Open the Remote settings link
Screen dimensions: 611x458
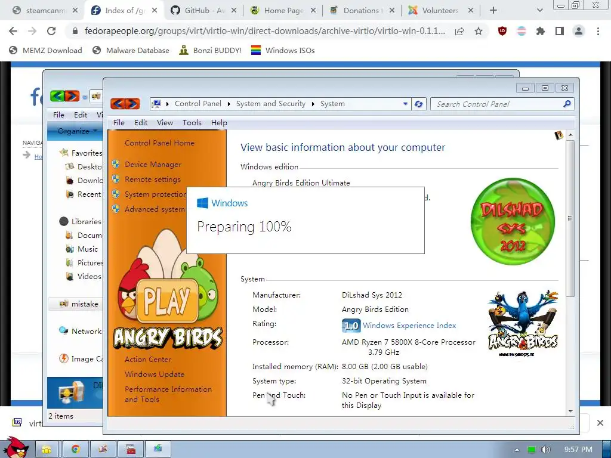(153, 179)
